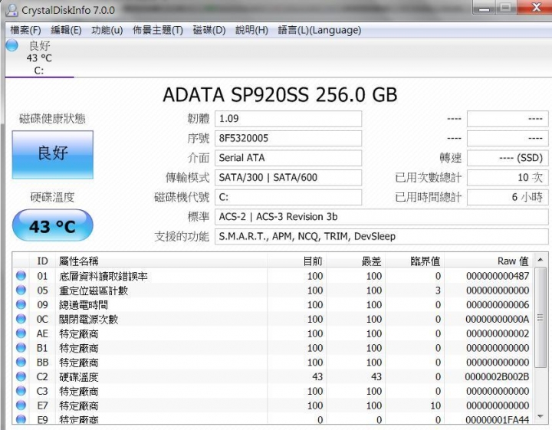
Task: Click raw value 000000000487
Action: (498, 276)
